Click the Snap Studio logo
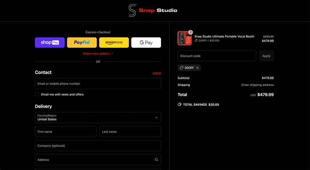This screenshot has width=310, height=170. click(x=153, y=10)
